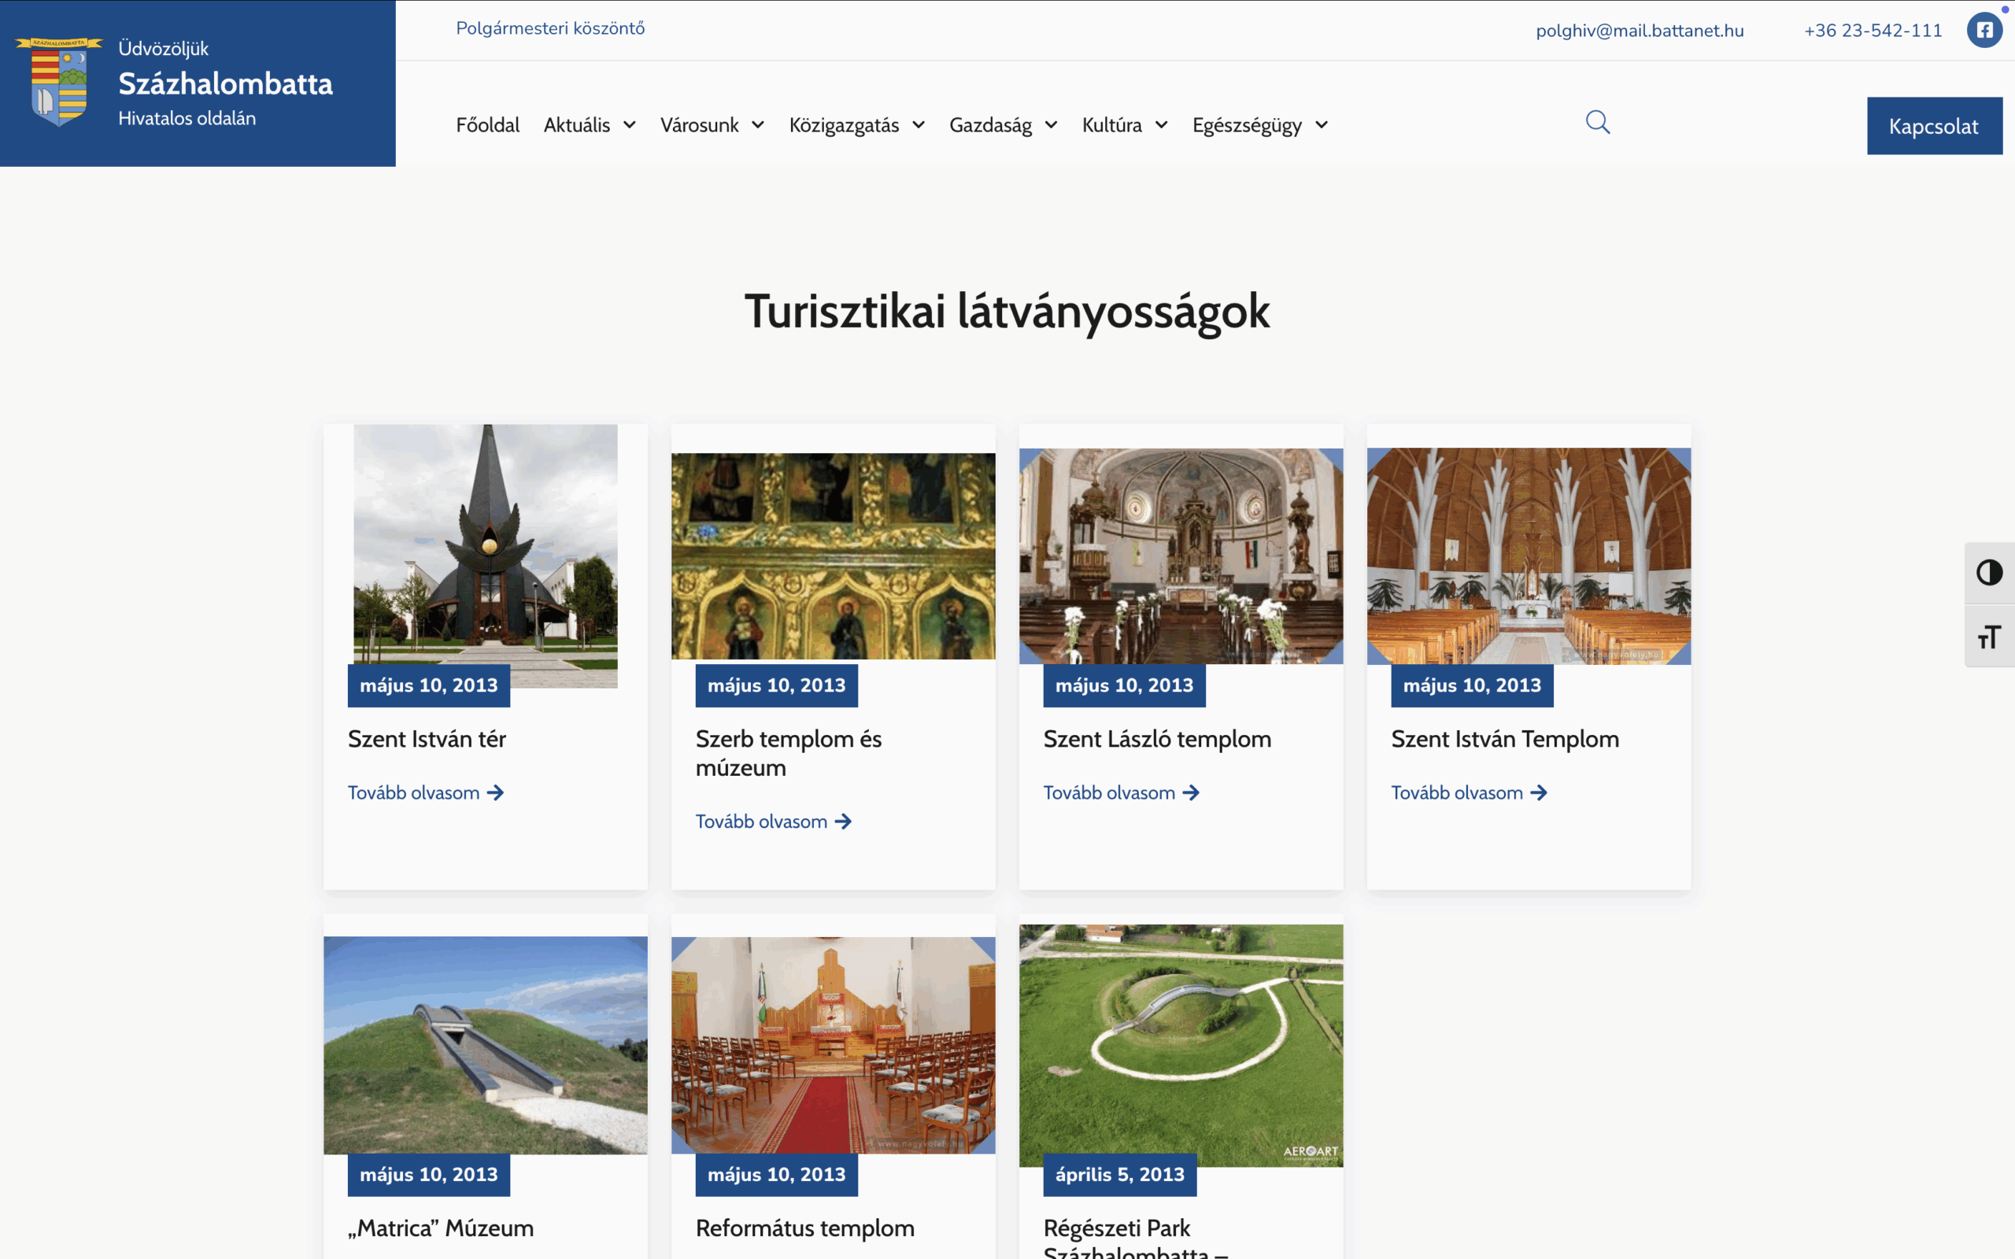Screen dimensions: 2015x1259
Task: Click the Százhalombatta coat of arms logo
Action: [x=59, y=82]
